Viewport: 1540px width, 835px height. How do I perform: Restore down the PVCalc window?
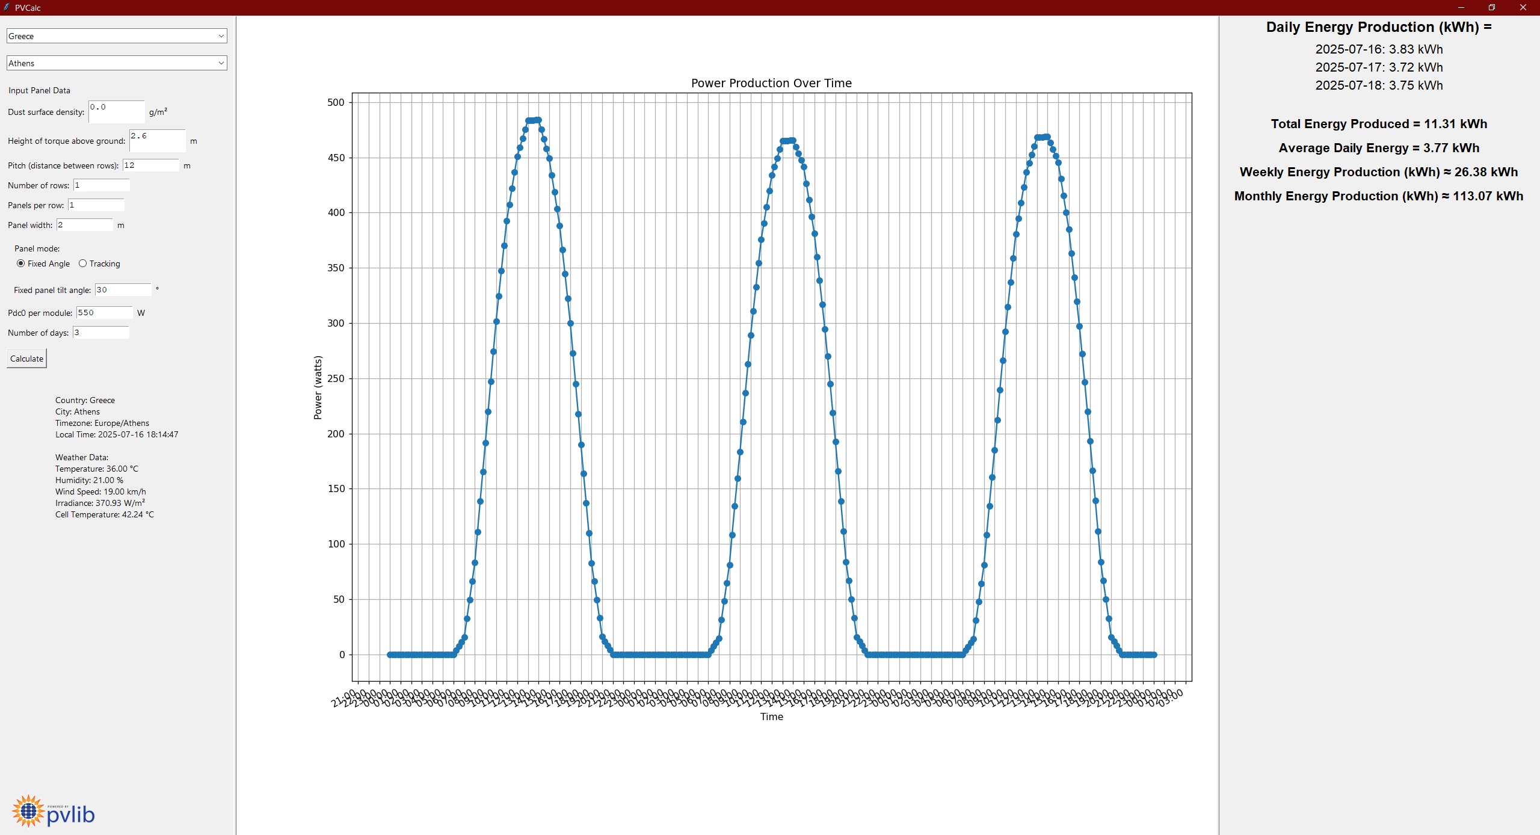[1492, 7]
